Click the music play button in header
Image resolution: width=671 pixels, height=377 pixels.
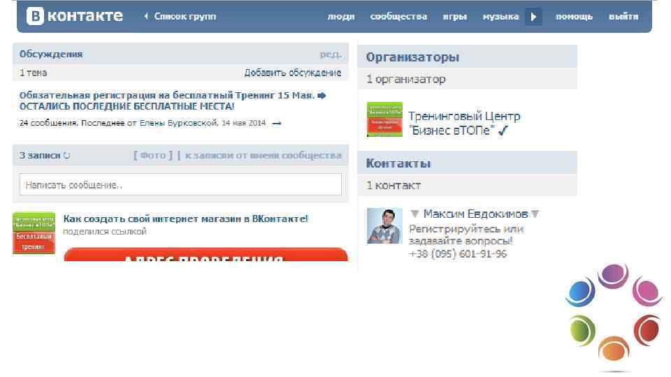click(533, 17)
